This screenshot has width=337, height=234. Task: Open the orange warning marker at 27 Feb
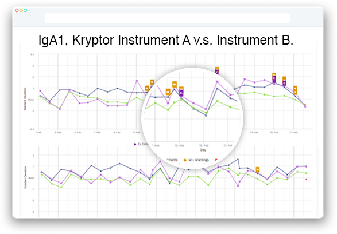click(295, 90)
